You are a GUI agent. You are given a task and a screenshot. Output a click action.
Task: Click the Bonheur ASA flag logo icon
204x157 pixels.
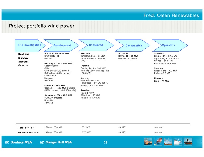pyautogui.click(x=7, y=142)
